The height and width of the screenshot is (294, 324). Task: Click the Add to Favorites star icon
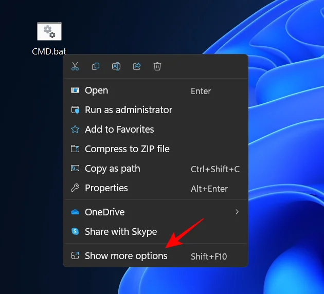(x=75, y=129)
